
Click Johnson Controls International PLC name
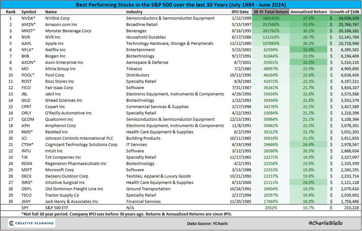tap(79, 138)
